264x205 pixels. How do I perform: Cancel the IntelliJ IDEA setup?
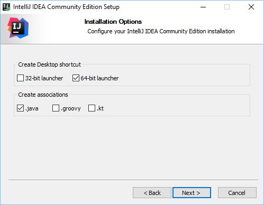237,193
